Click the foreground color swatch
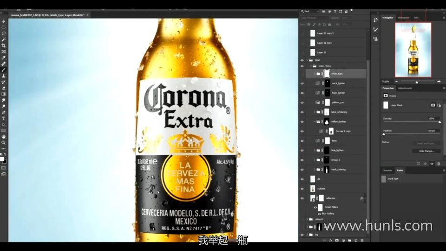This screenshot has width=446, height=251. point(2,159)
